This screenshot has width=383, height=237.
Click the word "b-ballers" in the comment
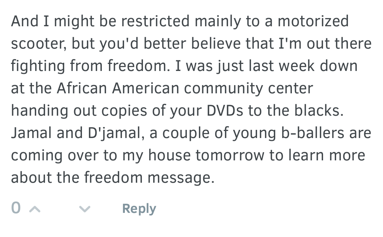[313, 133]
